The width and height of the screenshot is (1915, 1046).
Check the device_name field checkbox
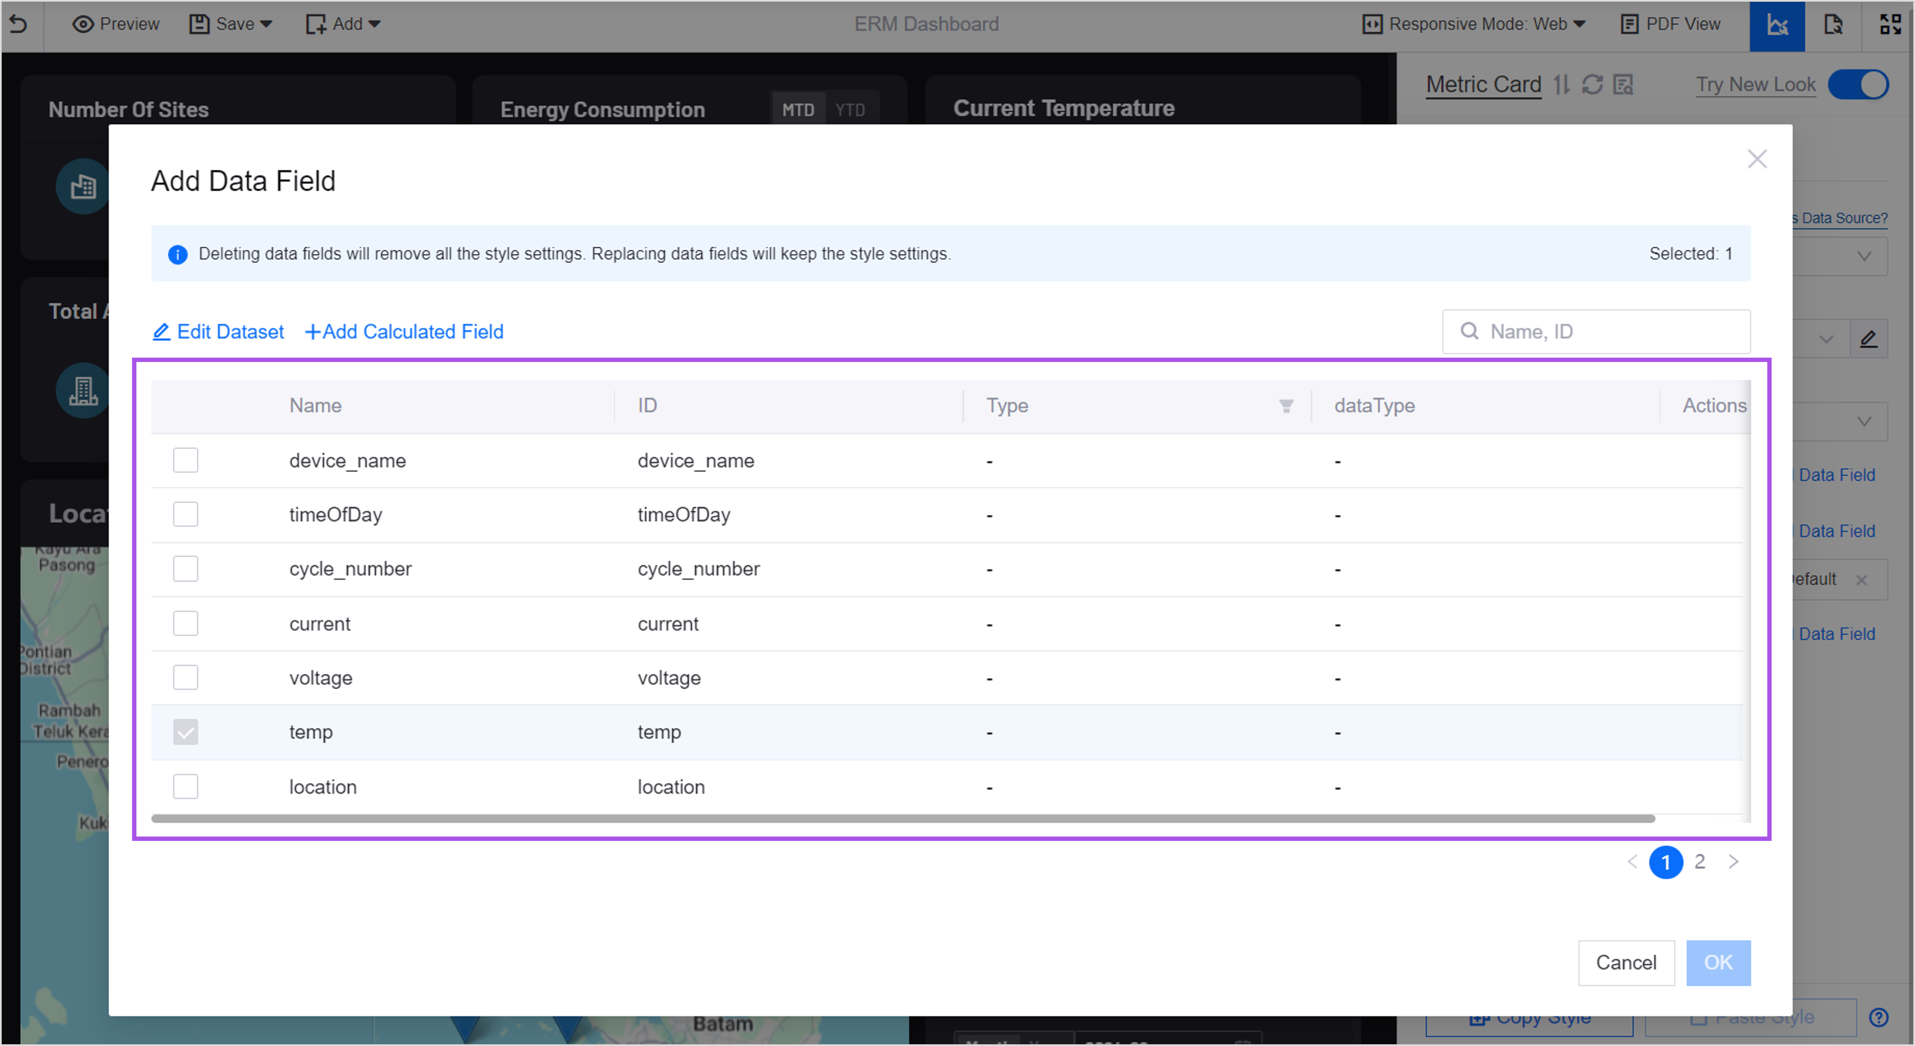point(185,460)
